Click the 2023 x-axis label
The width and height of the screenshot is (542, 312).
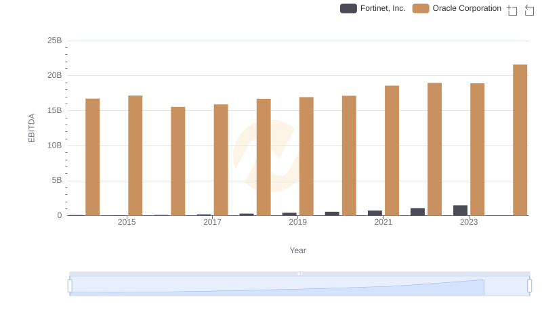click(x=469, y=222)
